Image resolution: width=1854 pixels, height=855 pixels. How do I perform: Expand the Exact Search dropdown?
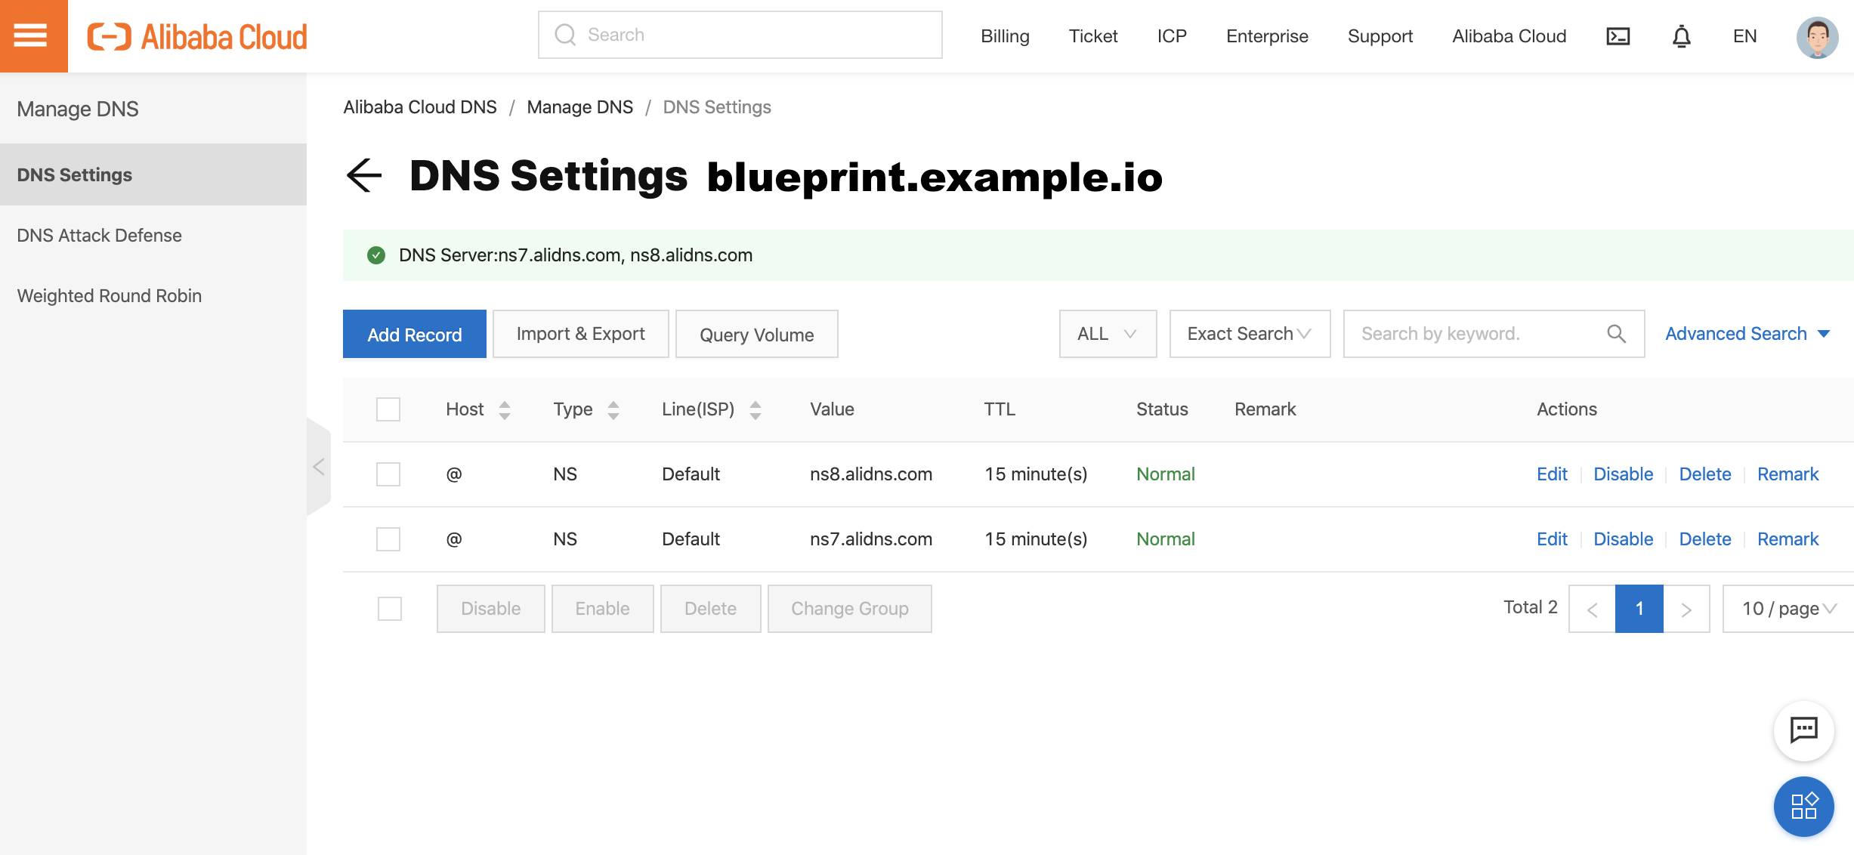pos(1249,334)
